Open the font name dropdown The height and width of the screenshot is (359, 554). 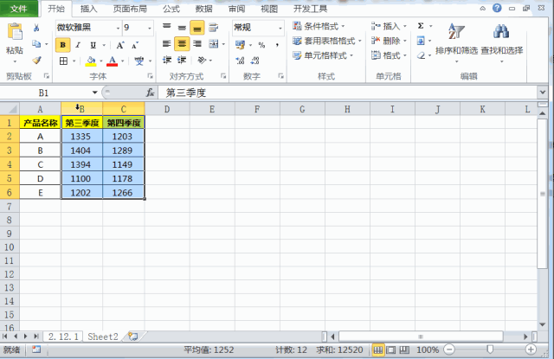click(118, 28)
